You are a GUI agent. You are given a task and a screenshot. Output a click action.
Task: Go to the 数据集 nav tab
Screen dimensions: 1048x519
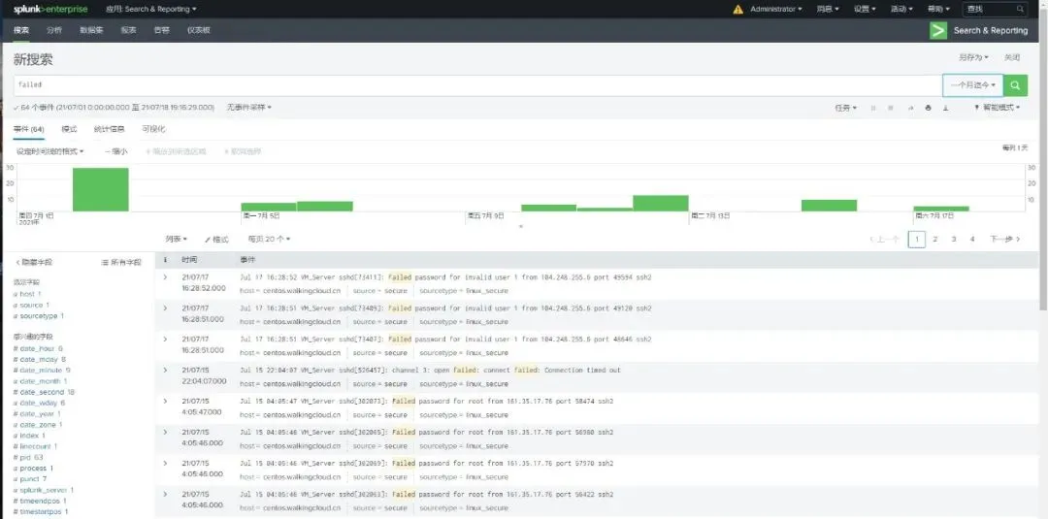(x=91, y=30)
